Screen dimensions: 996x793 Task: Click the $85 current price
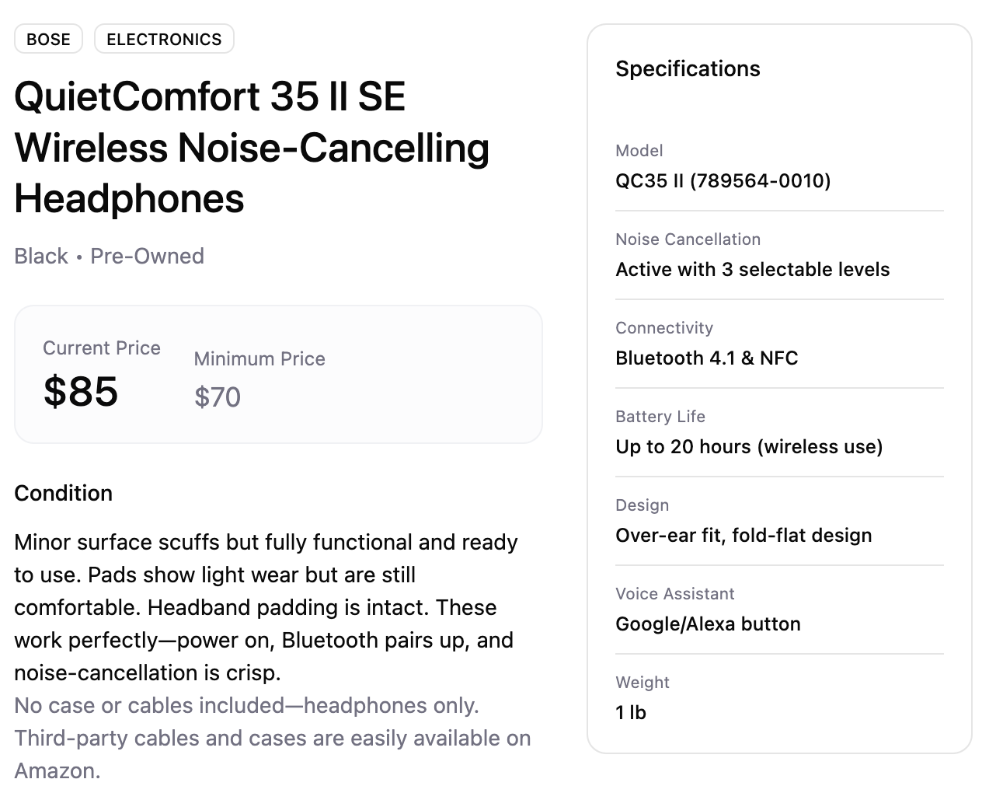tap(81, 391)
